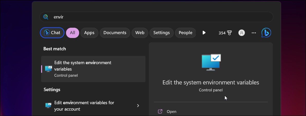Viewport: 306px width, 116px height.
Task: Show more filters with the play arrow
Action: [204, 33]
